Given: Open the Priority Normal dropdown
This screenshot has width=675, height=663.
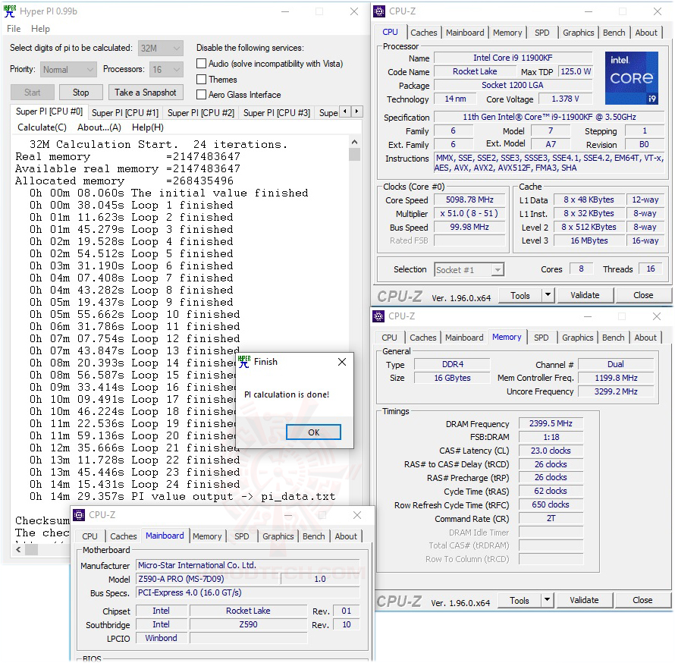Looking at the screenshot, I should [68, 69].
